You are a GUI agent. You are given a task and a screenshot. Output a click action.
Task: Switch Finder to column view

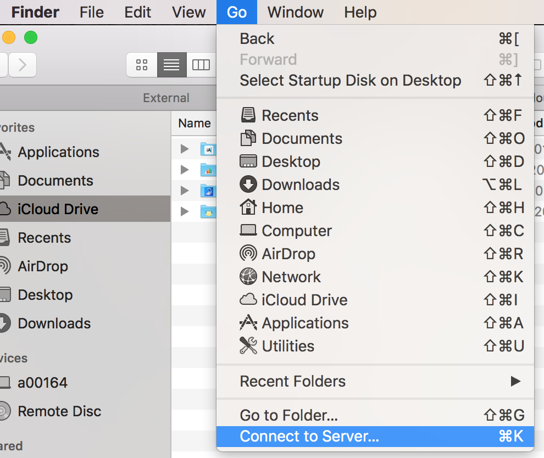[201, 65]
